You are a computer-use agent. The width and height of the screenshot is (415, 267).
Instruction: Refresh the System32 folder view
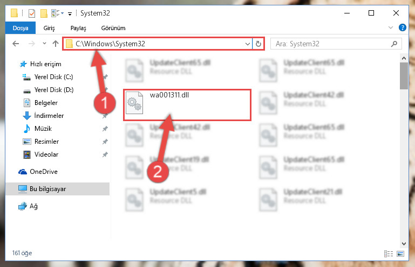tap(258, 44)
